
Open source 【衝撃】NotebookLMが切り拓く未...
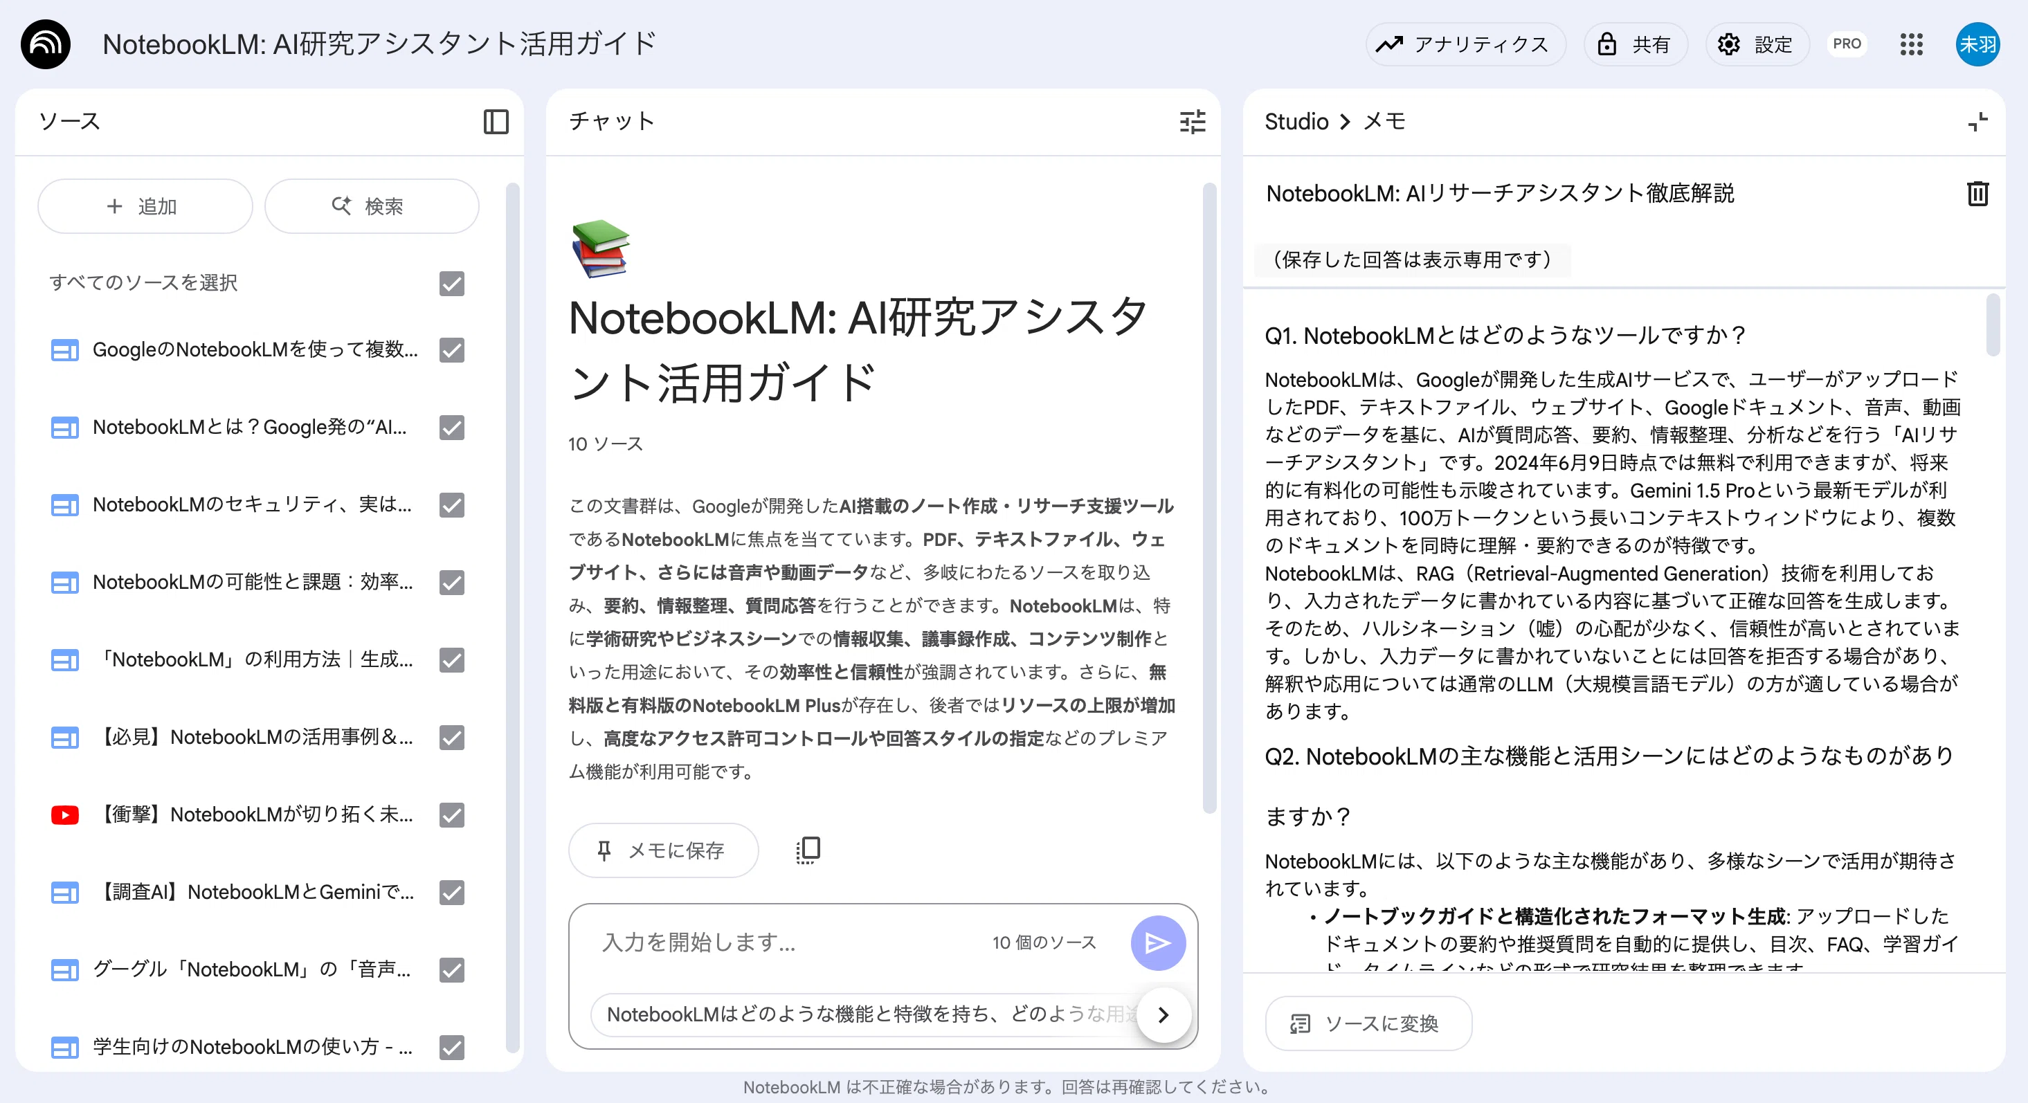tap(252, 815)
